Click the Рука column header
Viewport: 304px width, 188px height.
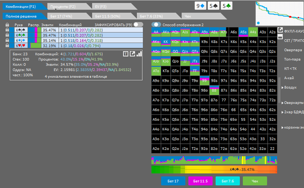point(18,25)
